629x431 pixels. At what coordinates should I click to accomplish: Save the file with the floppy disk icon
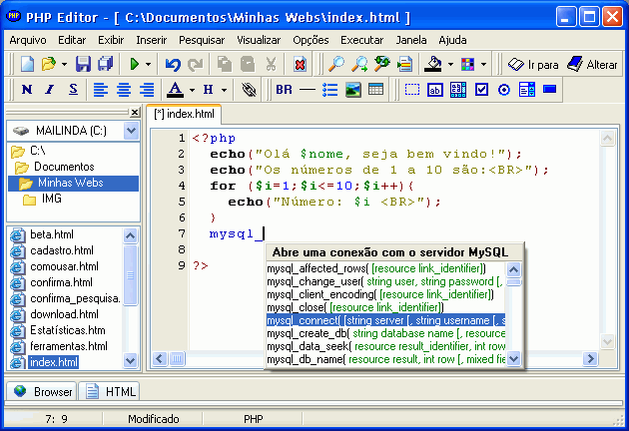pos(83,64)
